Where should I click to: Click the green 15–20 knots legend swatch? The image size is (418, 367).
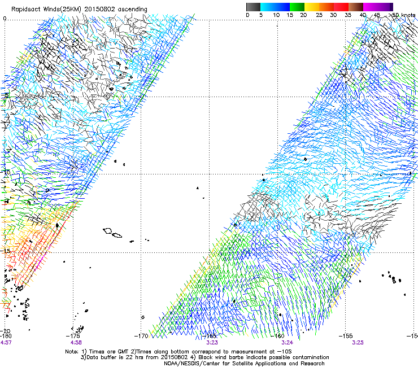tap(297, 7)
